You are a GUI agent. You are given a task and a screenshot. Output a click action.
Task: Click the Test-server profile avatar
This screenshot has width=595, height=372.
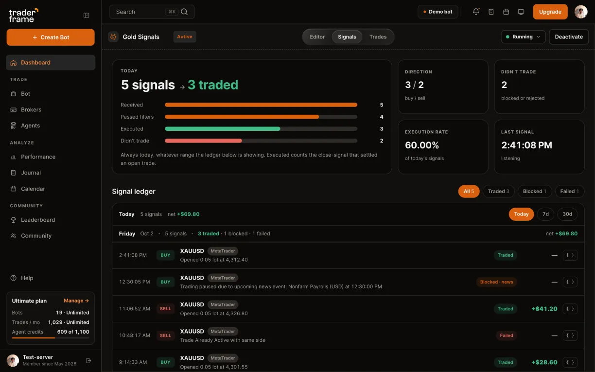[x=13, y=360]
